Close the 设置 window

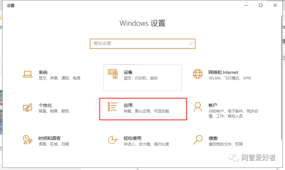tap(275, 5)
